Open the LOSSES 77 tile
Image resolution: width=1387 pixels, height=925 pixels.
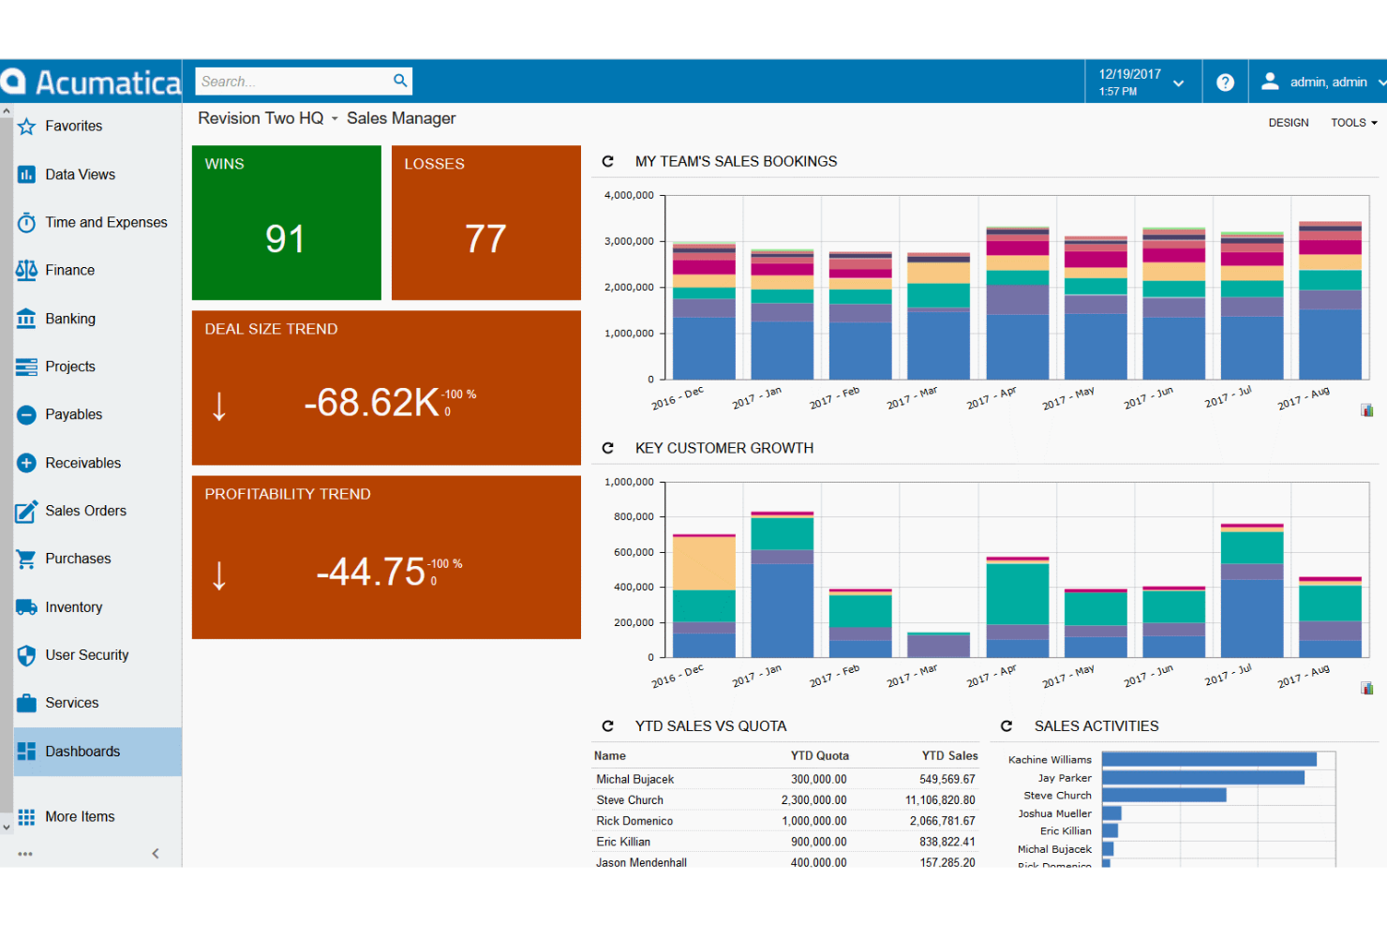pyautogui.click(x=486, y=223)
